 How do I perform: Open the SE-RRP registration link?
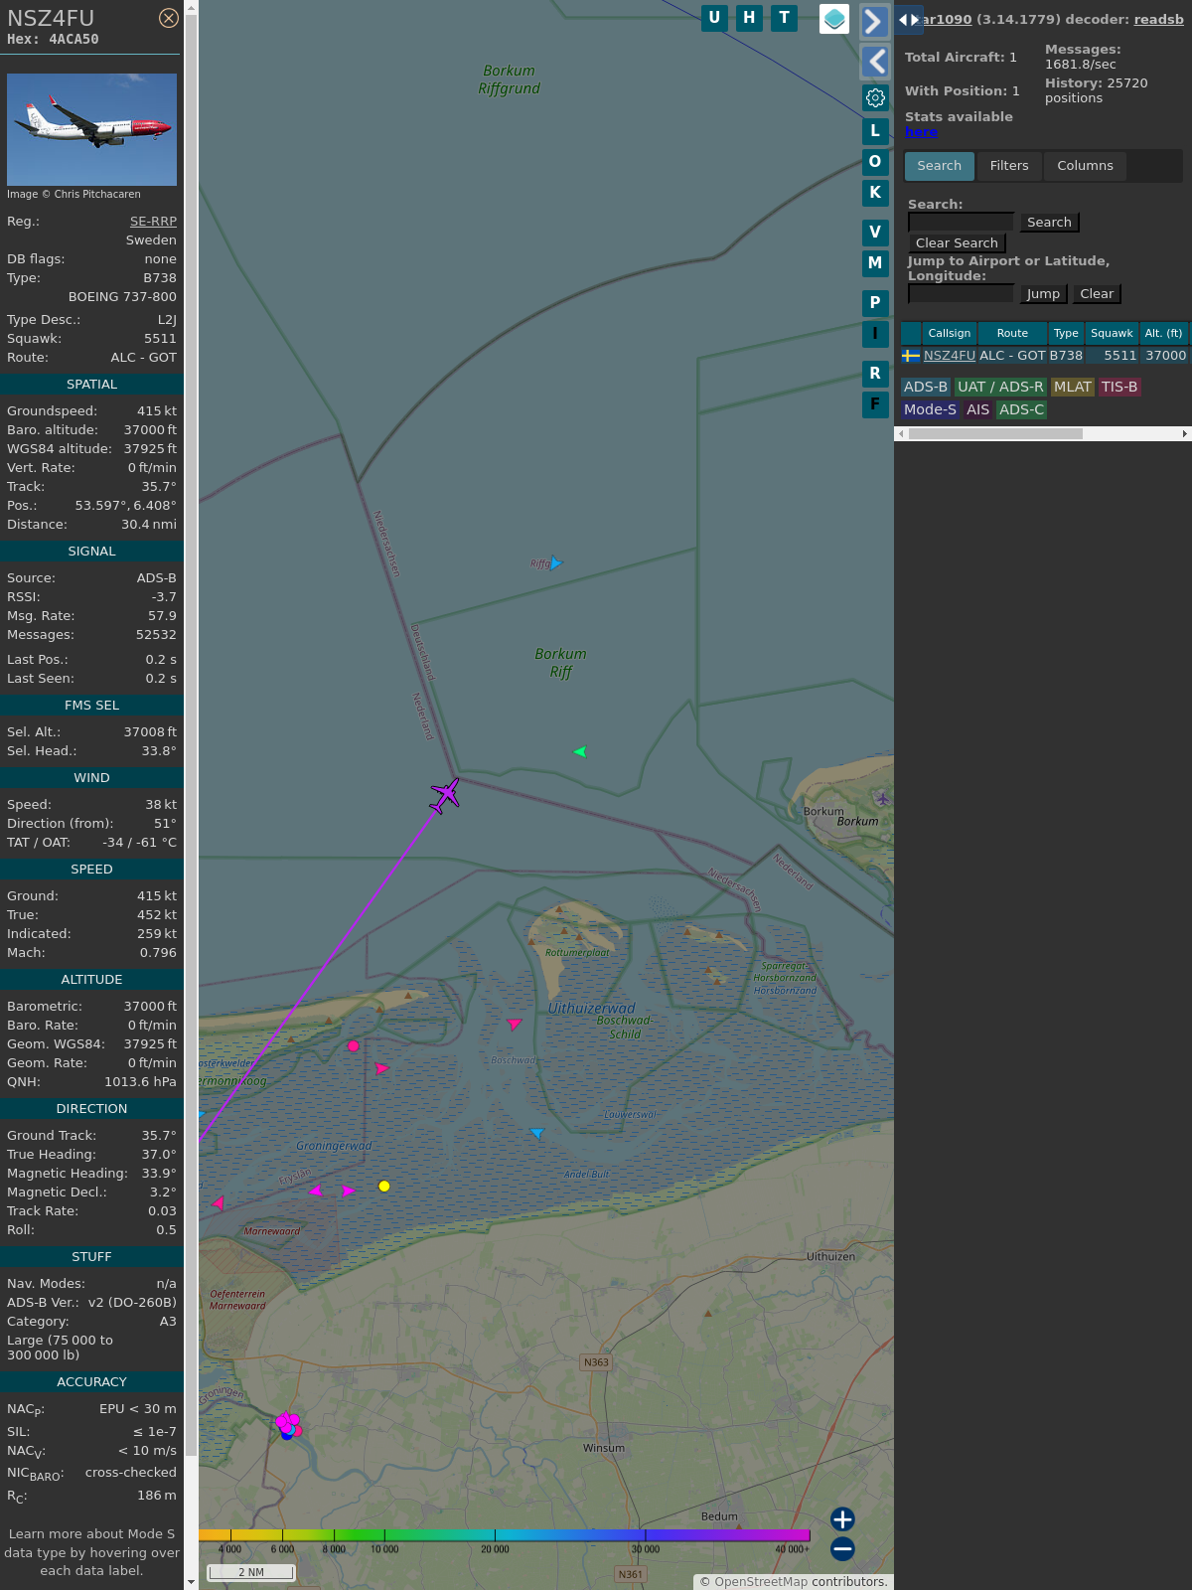pyautogui.click(x=153, y=222)
